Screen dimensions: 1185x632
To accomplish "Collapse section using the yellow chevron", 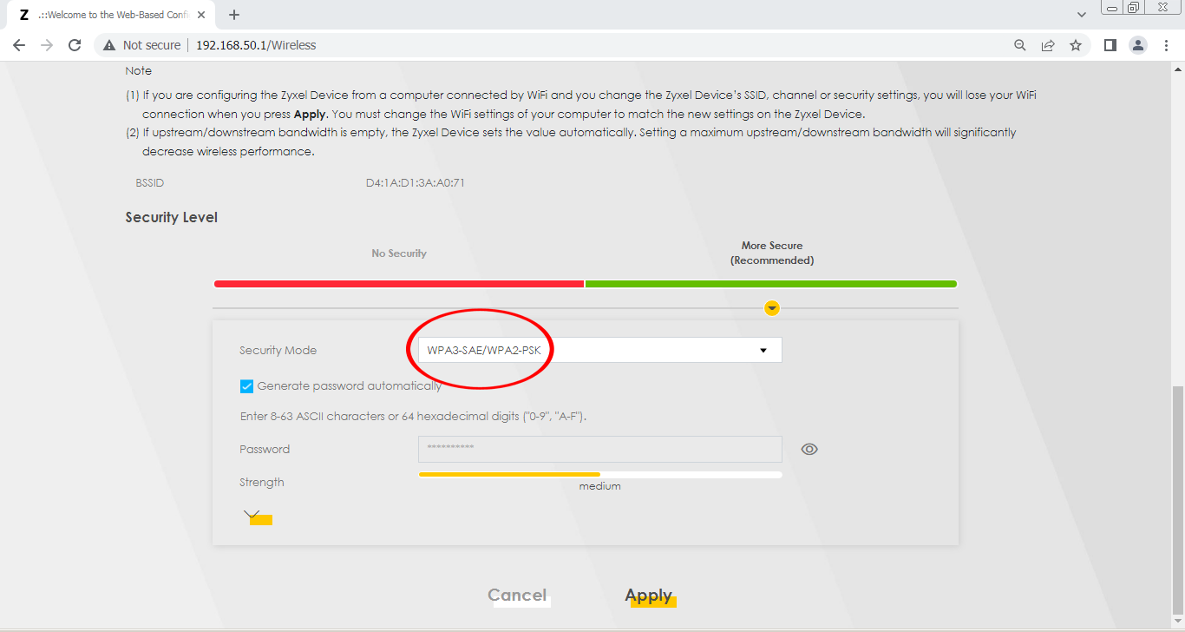I will [x=772, y=308].
